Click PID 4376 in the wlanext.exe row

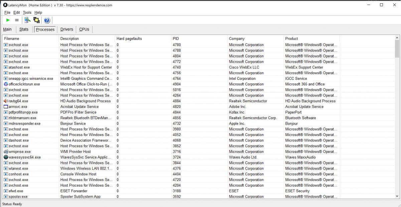(177, 169)
